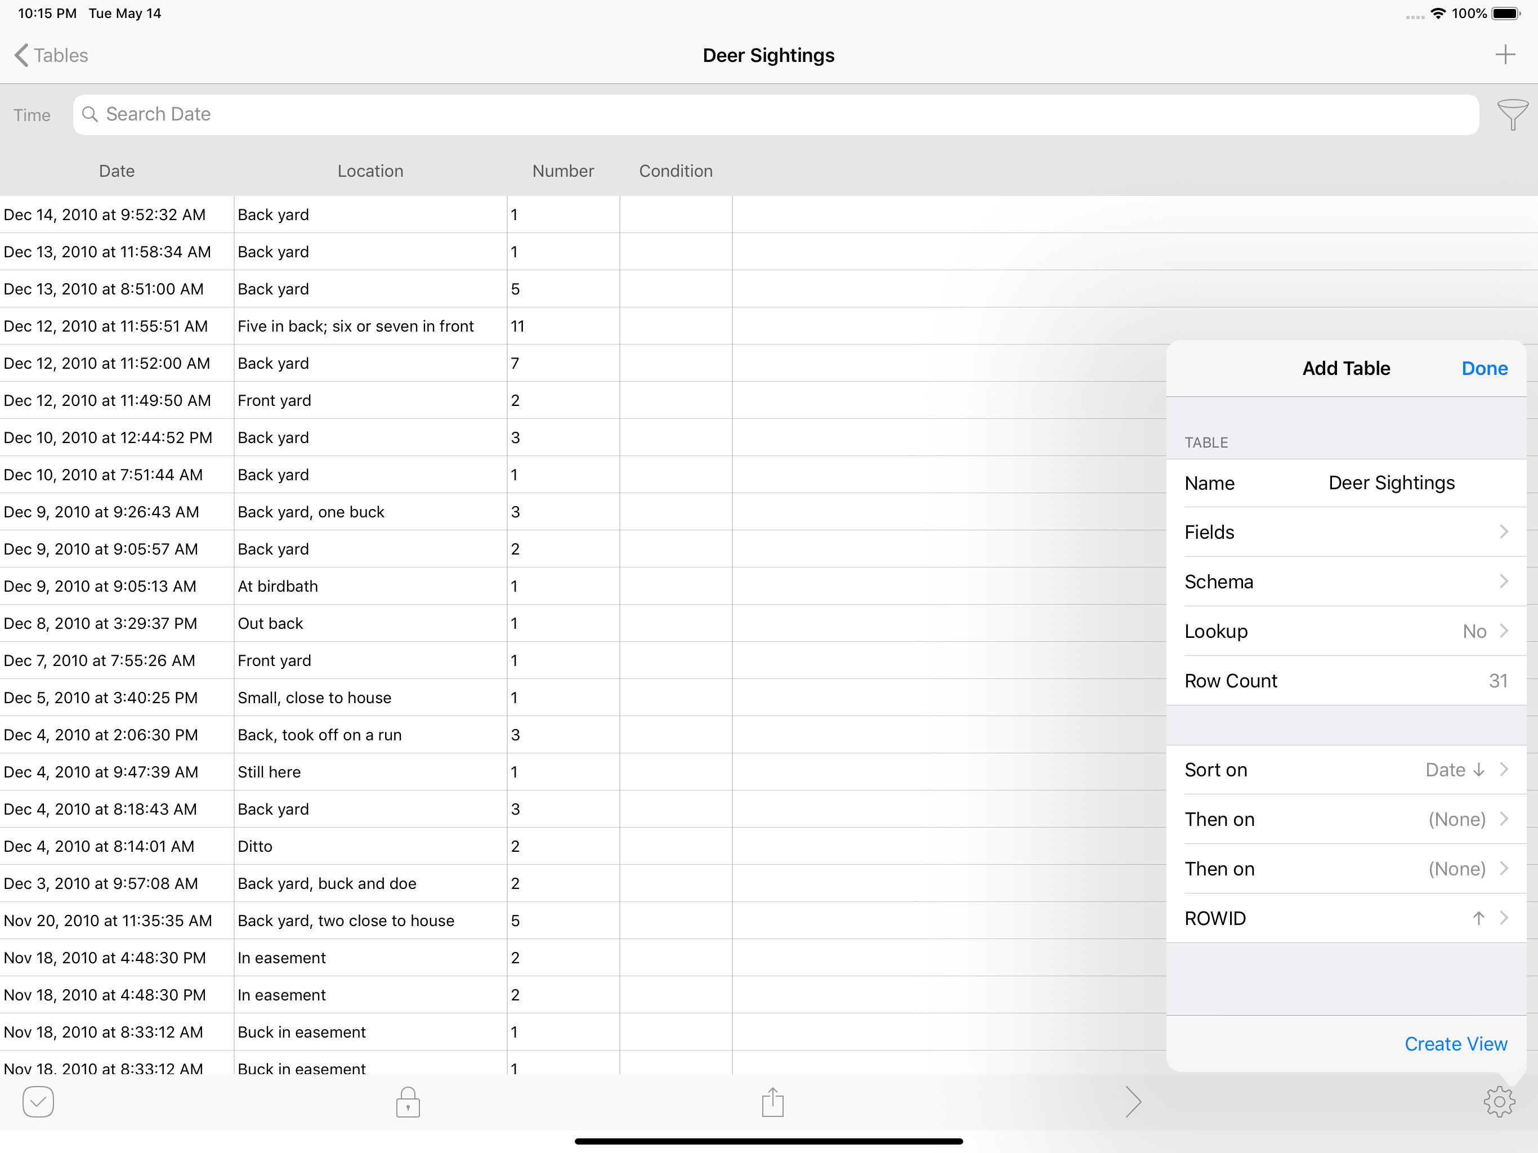1538x1153 pixels.
Task: Tap the settings gear icon
Action: [x=1499, y=1102]
